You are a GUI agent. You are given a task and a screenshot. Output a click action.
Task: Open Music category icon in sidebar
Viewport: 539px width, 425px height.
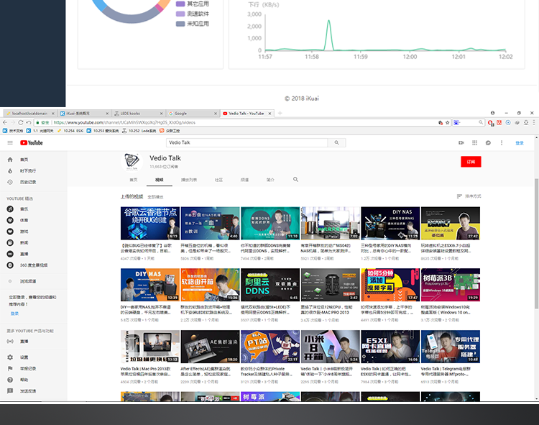pos(10,209)
